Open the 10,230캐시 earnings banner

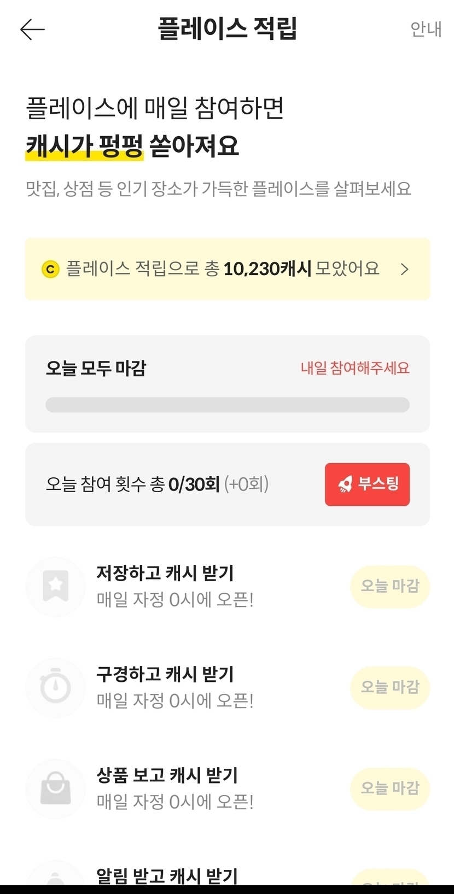(227, 269)
